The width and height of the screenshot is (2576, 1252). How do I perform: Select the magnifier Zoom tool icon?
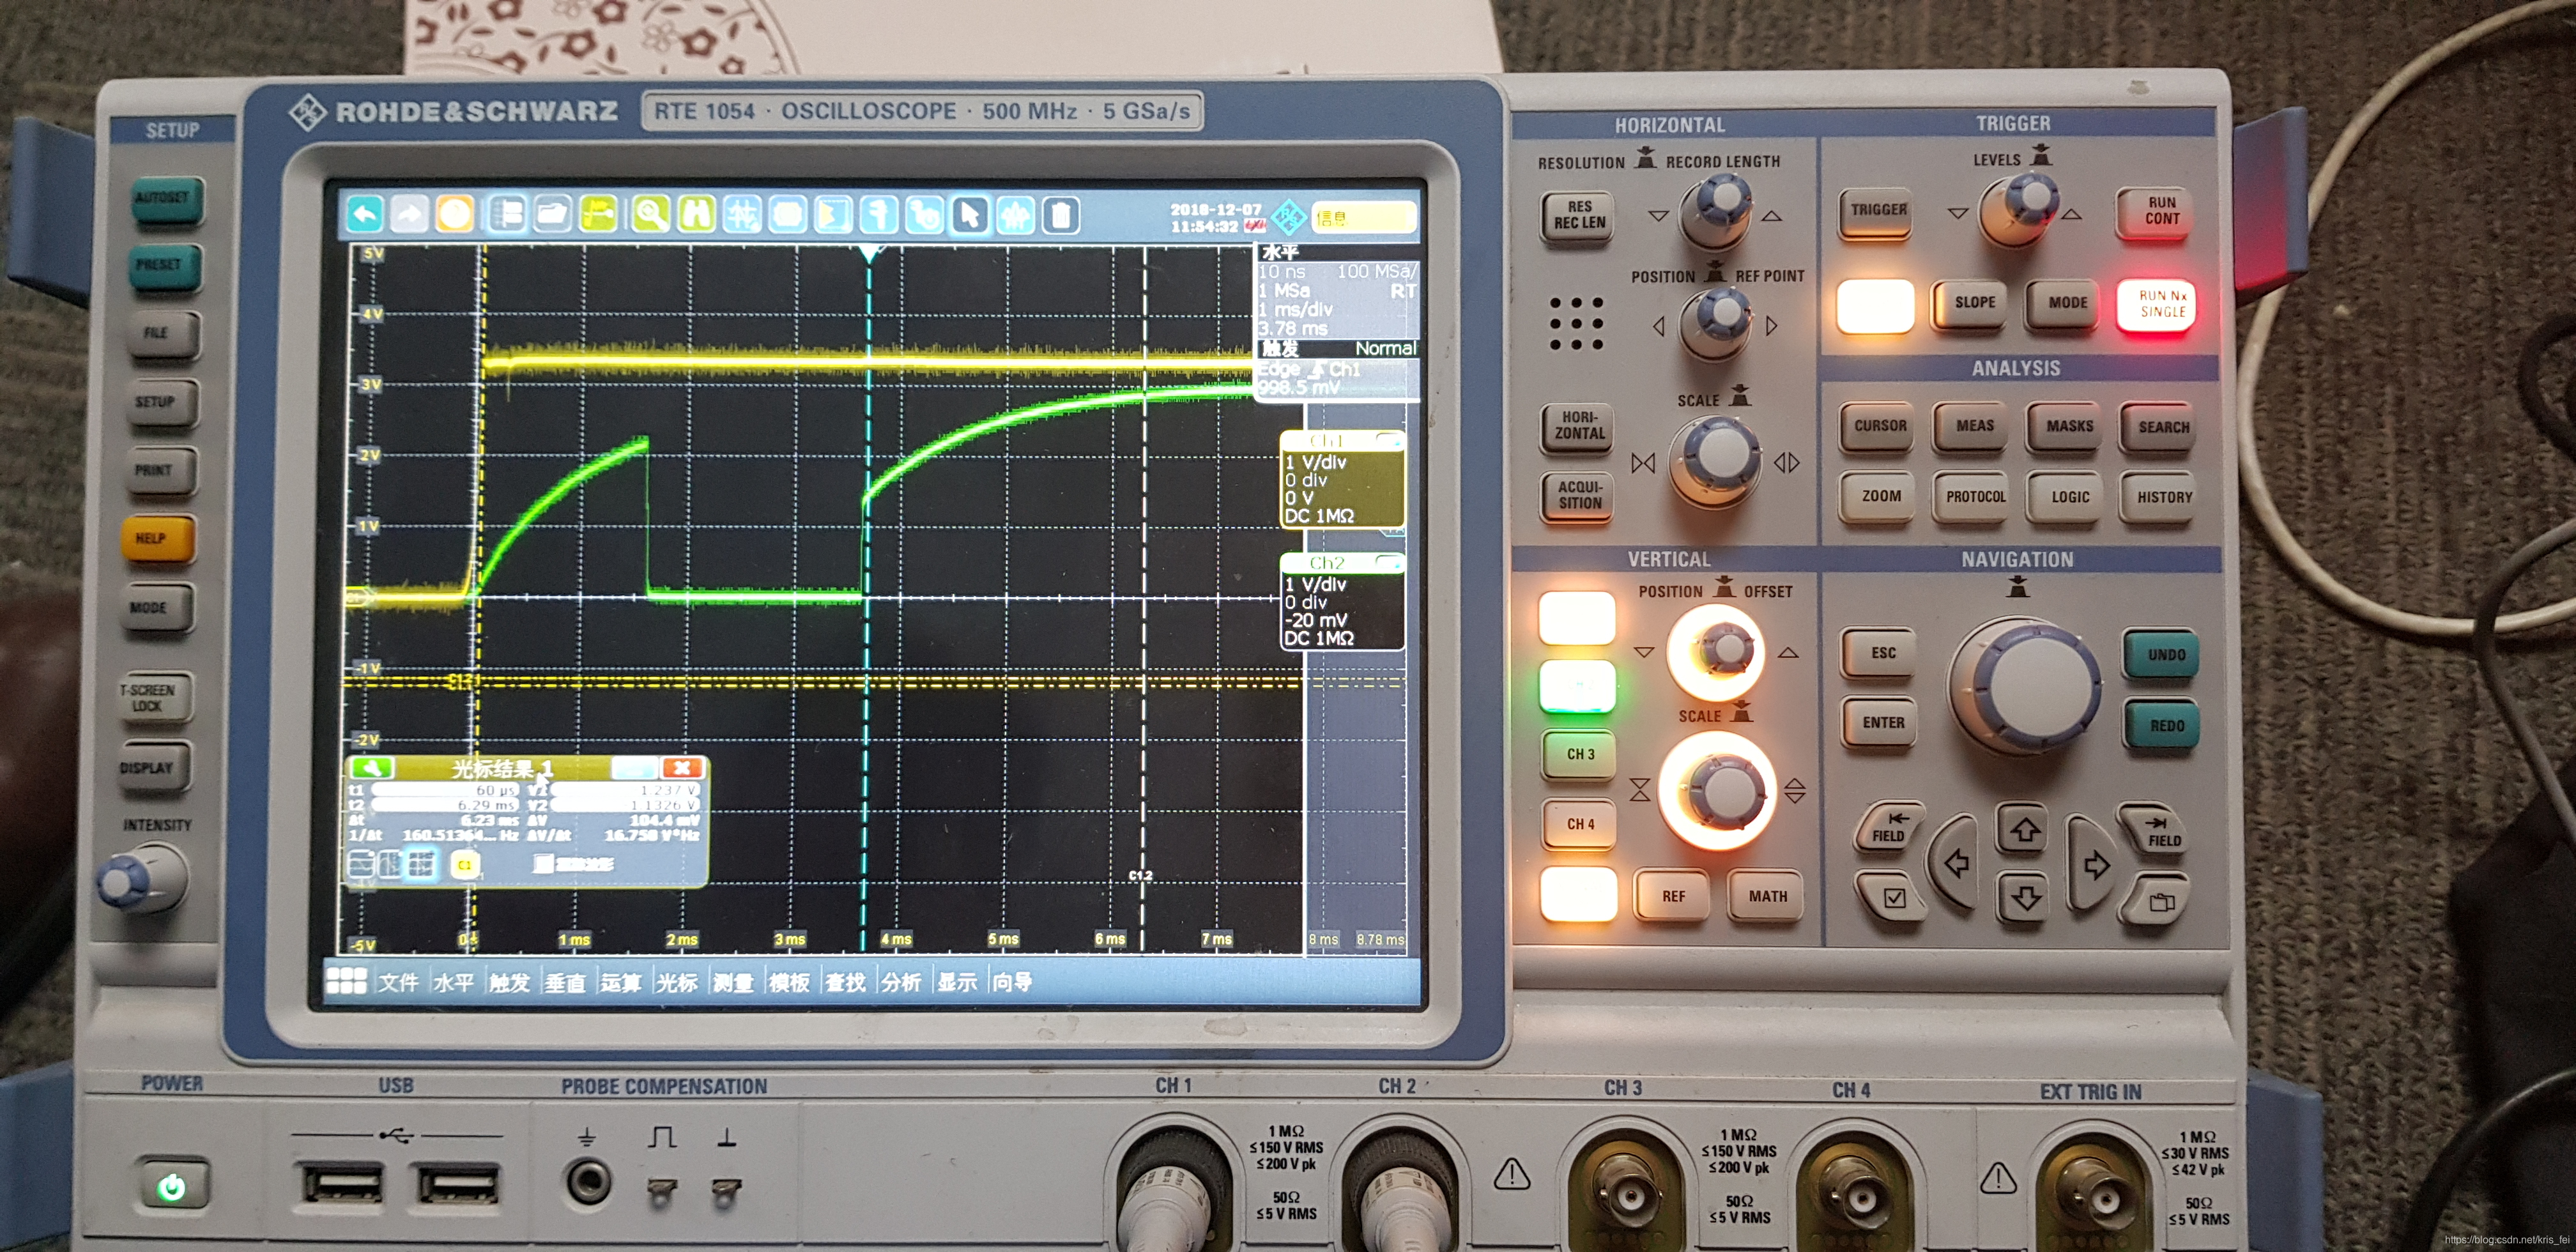tap(651, 214)
